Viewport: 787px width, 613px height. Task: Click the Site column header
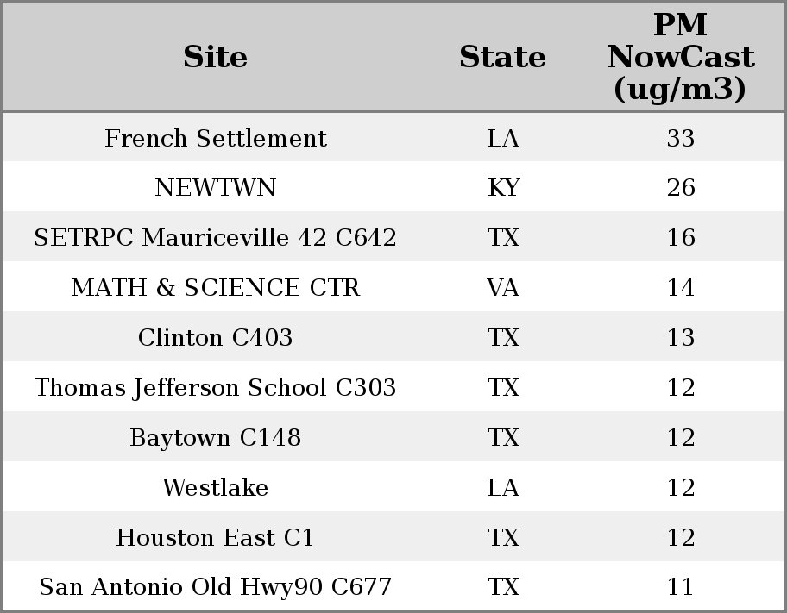(x=216, y=57)
